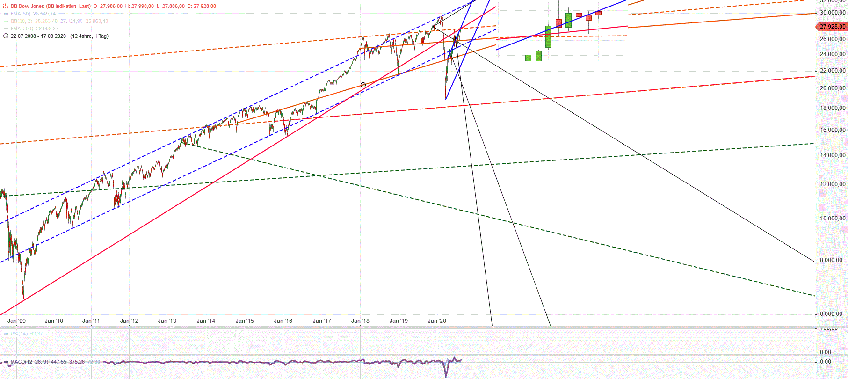The height and width of the screenshot is (379, 848).
Task: Click the Jan '10 time axis label
Action: (x=54, y=321)
